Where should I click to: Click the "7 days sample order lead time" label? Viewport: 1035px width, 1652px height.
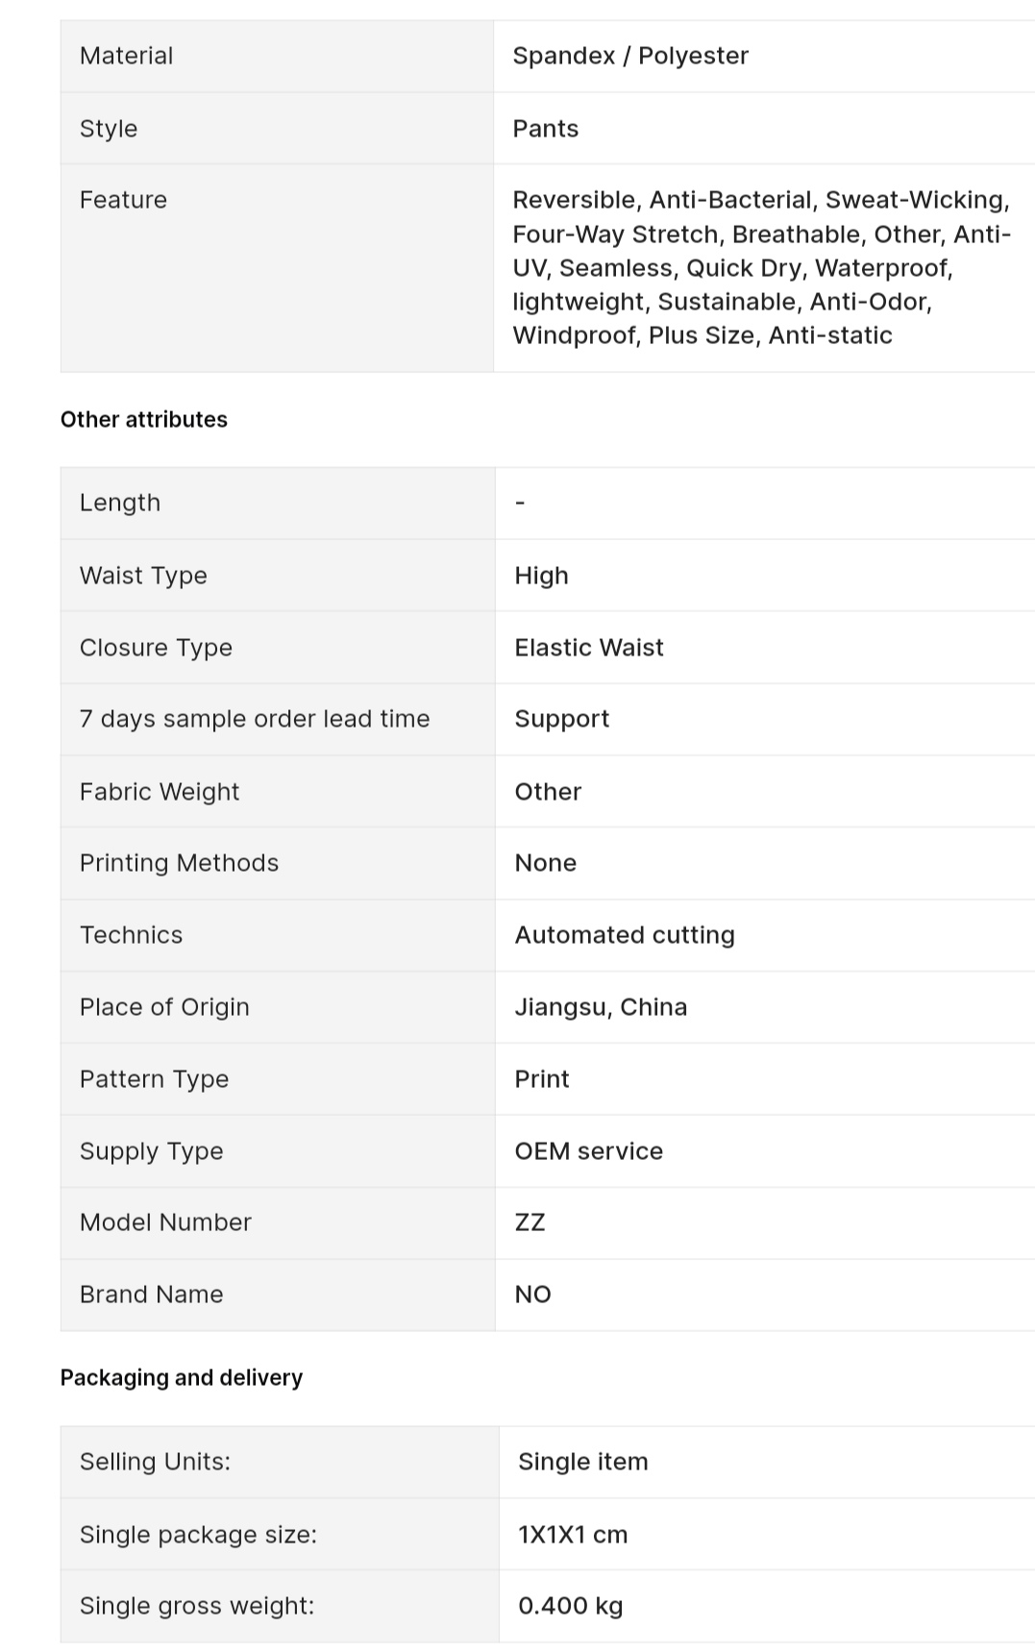coord(255,719)
